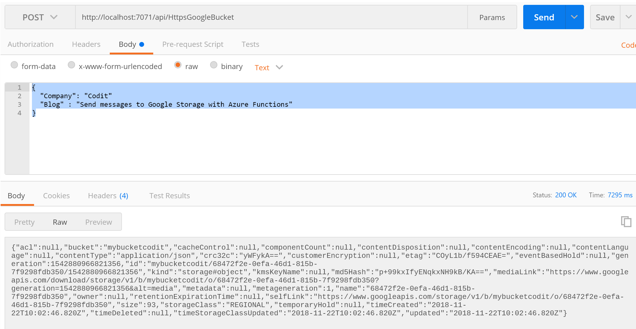Open the POST method dropdown

pos(40,17)
